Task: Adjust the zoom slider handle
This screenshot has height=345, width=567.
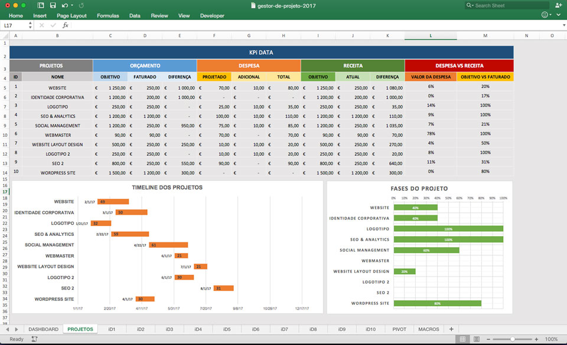Action: coord(513,339)
